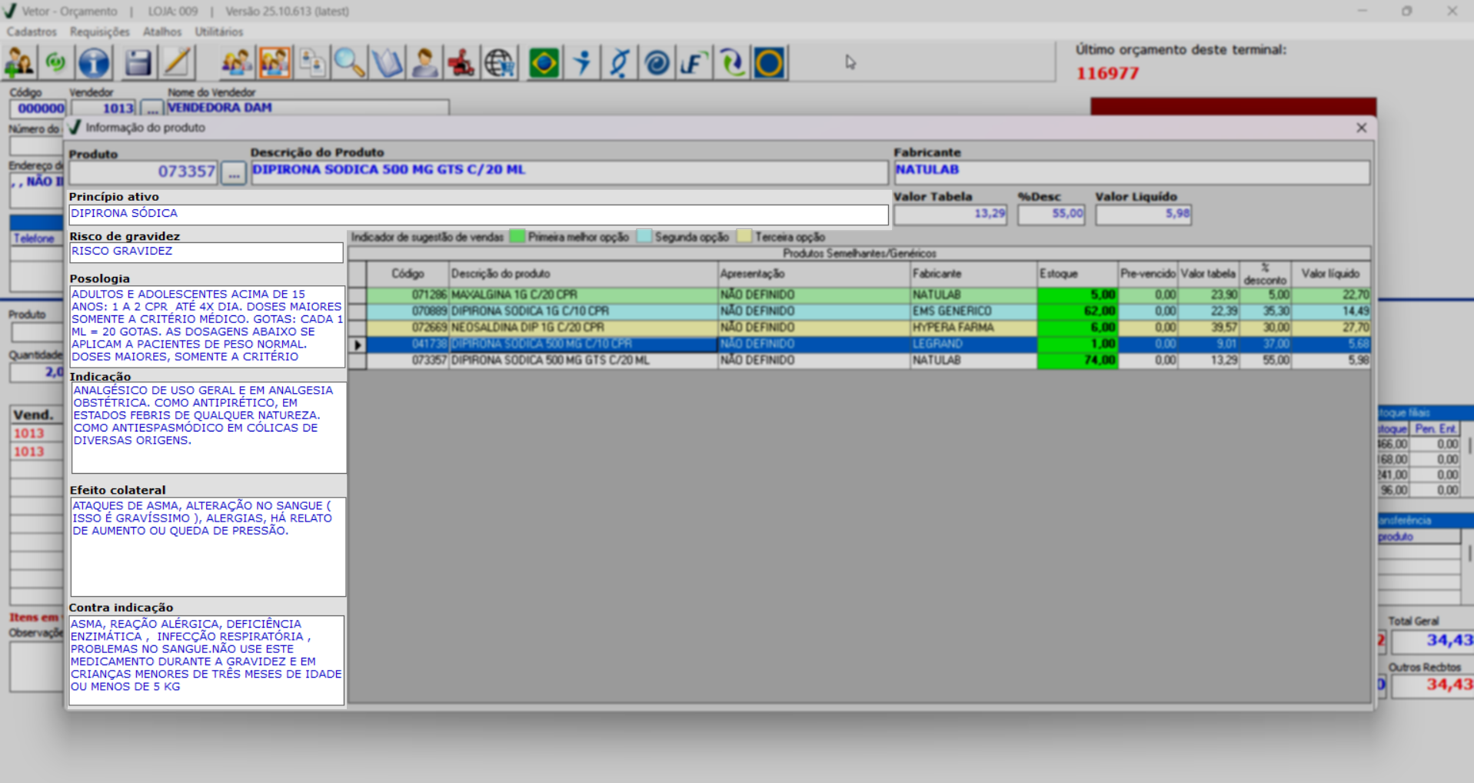Click the green Primeira melhor opção swatch

(x=517, y=237)
